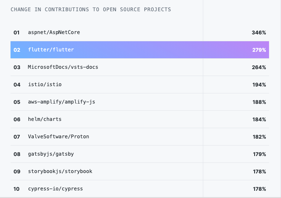This screenshot has width=281, height=198.
Task: Click rank number 04
Action: tap(17, 85)
